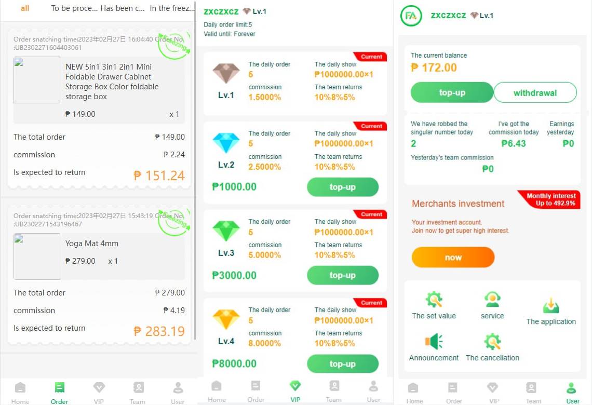Open the Yoga Mat 4mm product thumbnail
The height and width of the screenshot is (405, 592).
(x=37, y=256)
